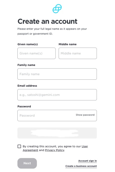Focus the Given name(s) input field
This screenshot has height=172, width=115.
(36, 53)
